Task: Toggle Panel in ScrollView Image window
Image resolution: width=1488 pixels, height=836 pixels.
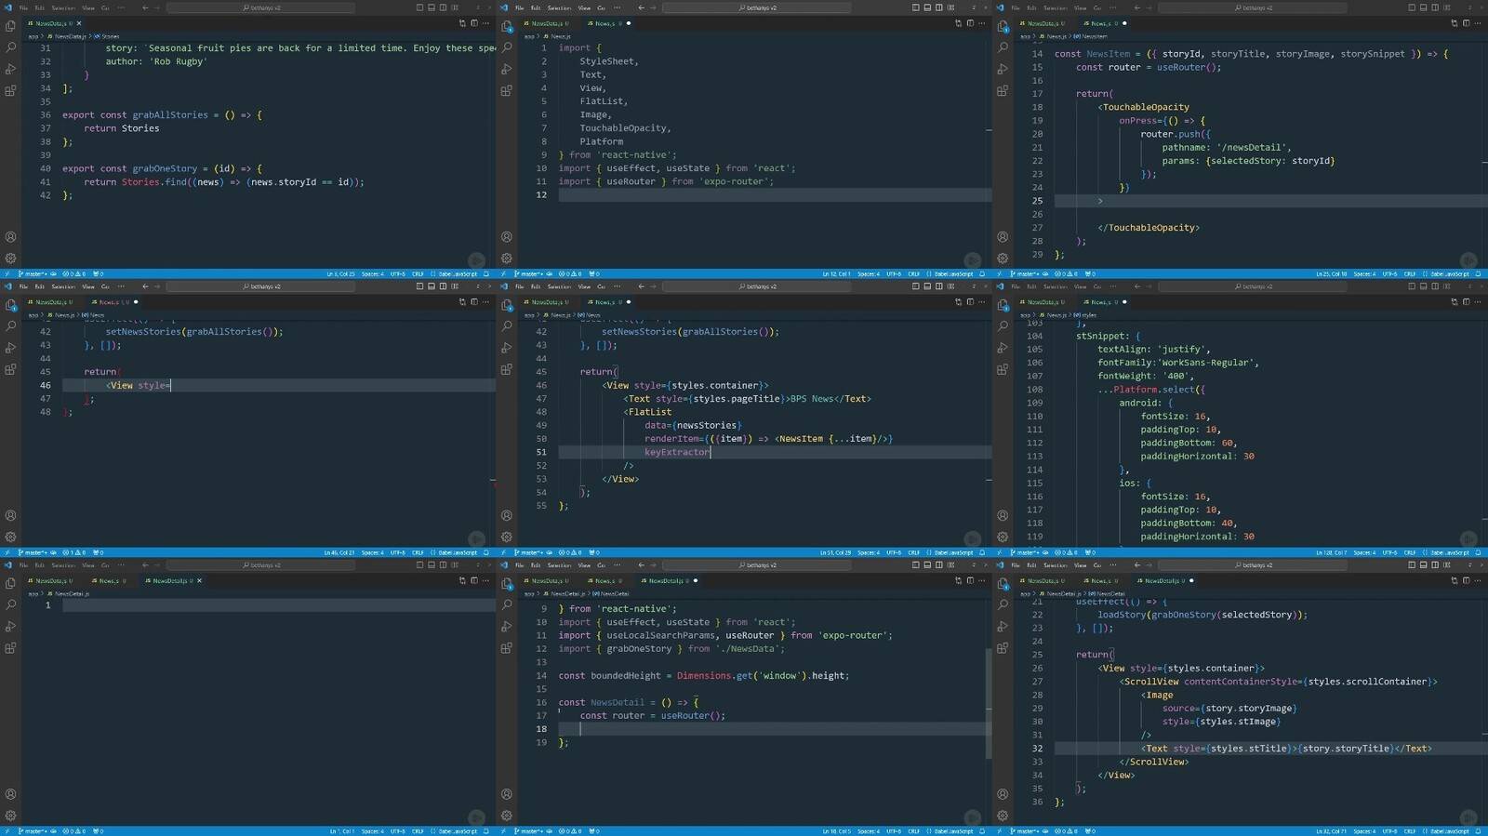Action: (1424, 565)
